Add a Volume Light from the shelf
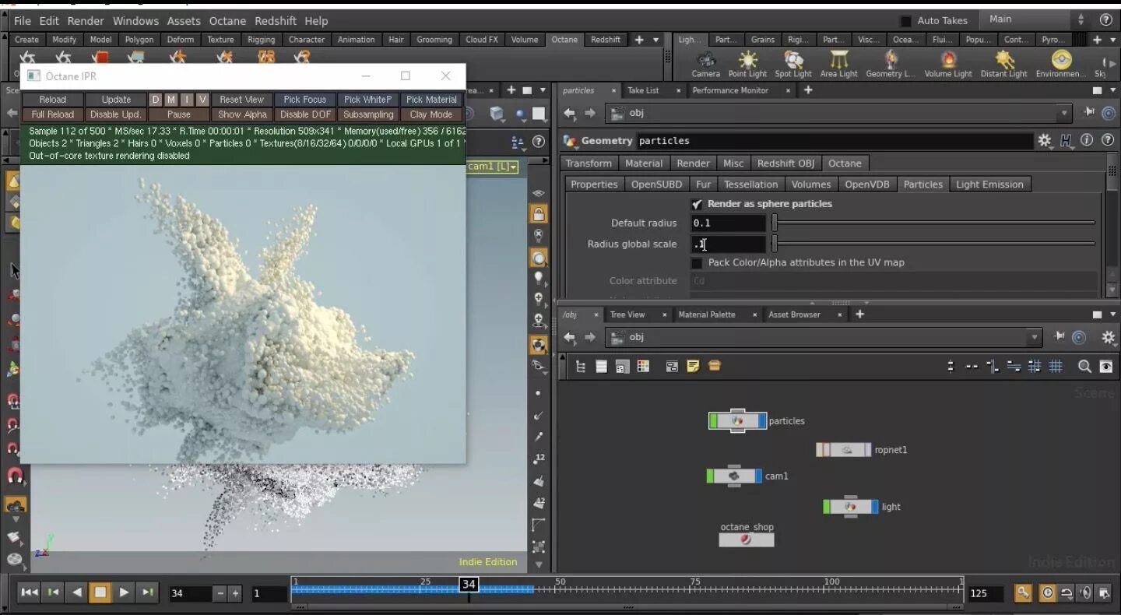The height and width of the screenshot is (615, 1121). pyautogui.click(x=948, y=62)
